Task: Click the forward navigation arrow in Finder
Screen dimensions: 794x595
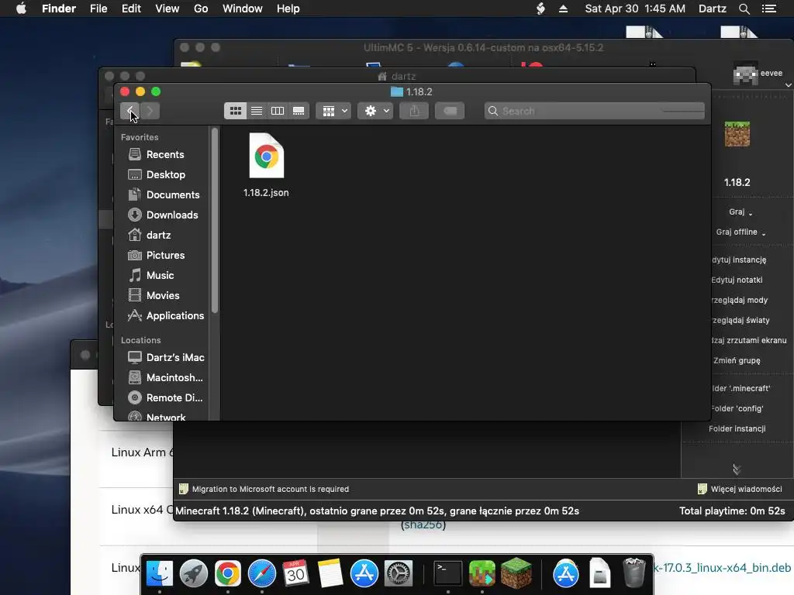Action: pyautogui.click(x=150, y=111)
